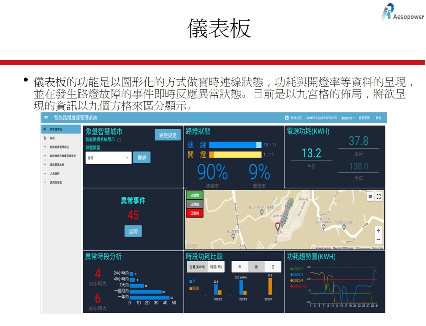Toggle the 已連線 gray map filter
The height and width of the screenshot is (326, 426).
195,204
